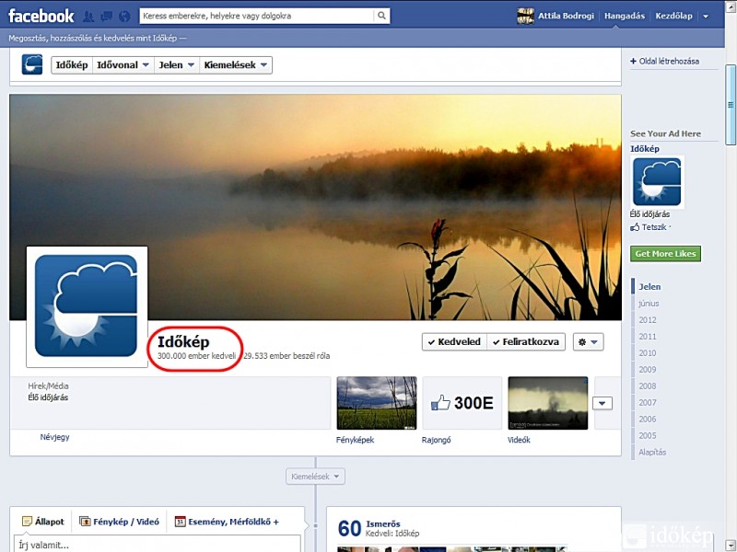Open the Facebook logo home link
The height and width of the screenshot is (552, 737).
[x=41, y=16]
